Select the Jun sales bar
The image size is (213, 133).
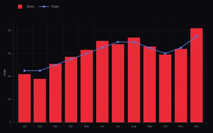[x=102, y=81]
